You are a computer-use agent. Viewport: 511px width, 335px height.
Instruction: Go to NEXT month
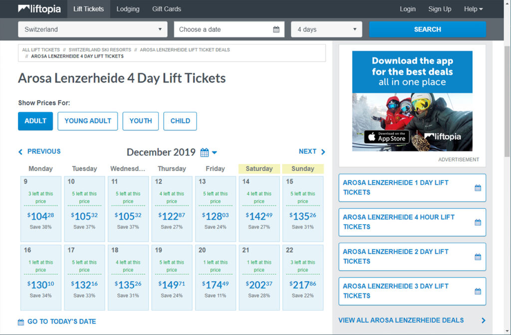[x=307, y=151]
